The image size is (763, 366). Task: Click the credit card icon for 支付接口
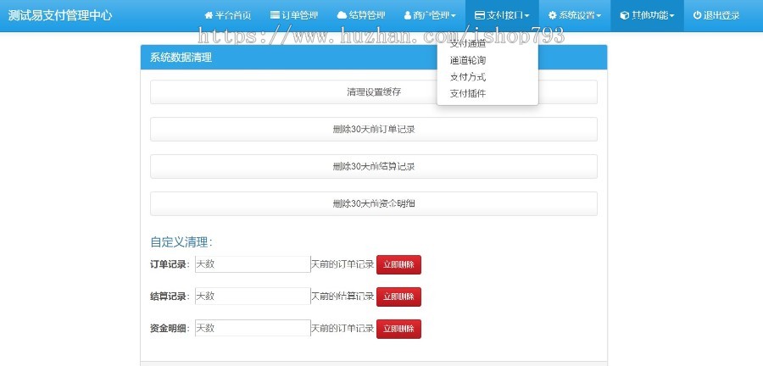point(480,15)
